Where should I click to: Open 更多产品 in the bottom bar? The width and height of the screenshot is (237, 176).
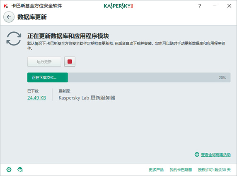pos(156,170)
